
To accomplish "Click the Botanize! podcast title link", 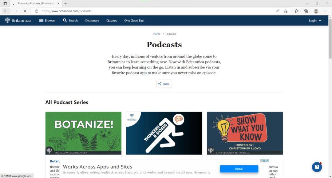I will coord(55,161).
